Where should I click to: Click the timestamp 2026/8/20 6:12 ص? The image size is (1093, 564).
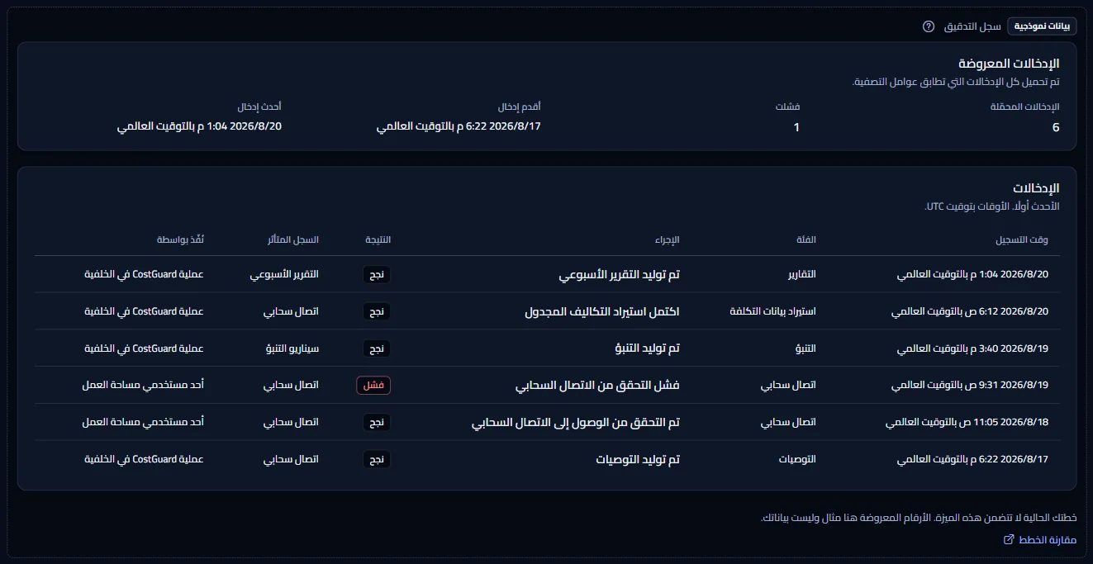(969, 311)
